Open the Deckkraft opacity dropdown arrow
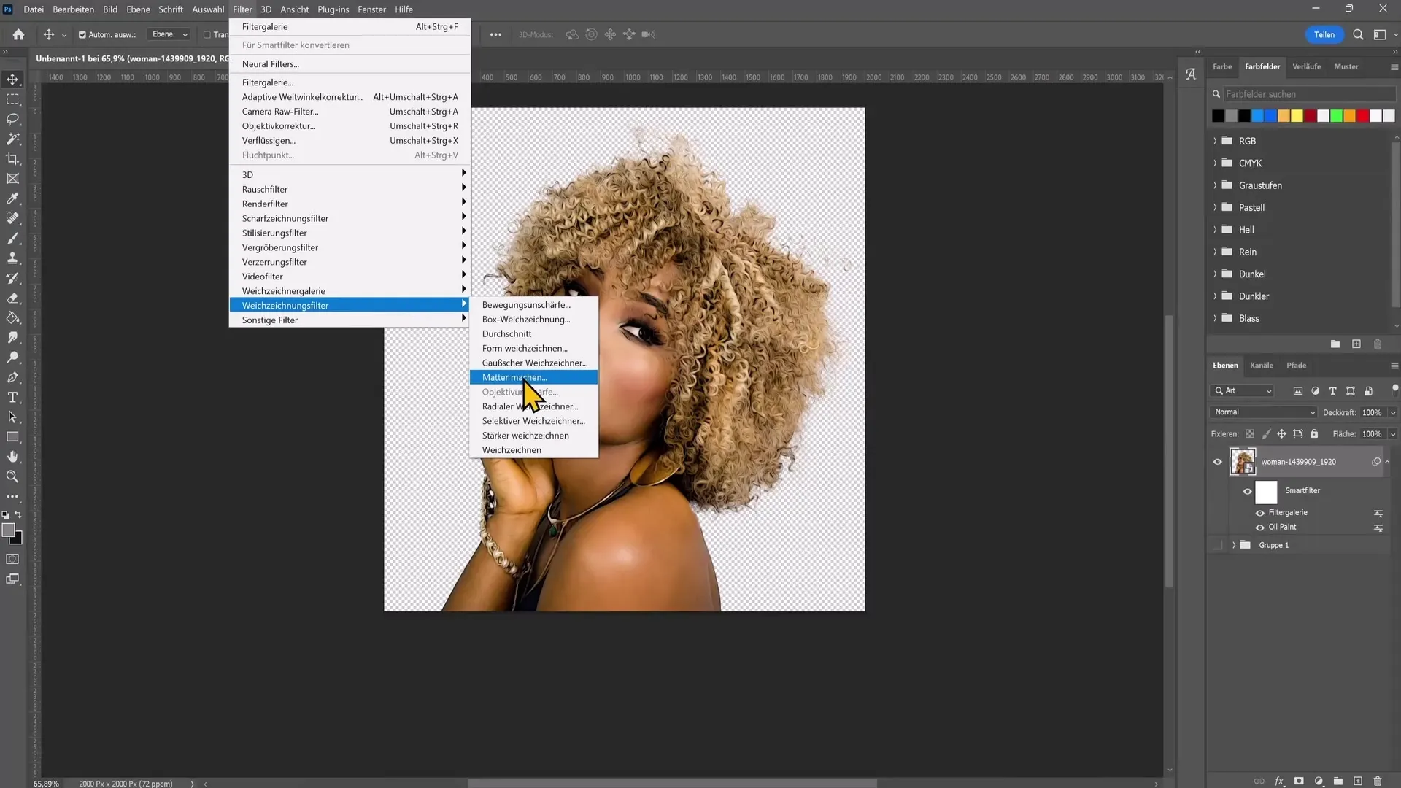This screenshot has height=788, width=1401. tap(1393, 412)
